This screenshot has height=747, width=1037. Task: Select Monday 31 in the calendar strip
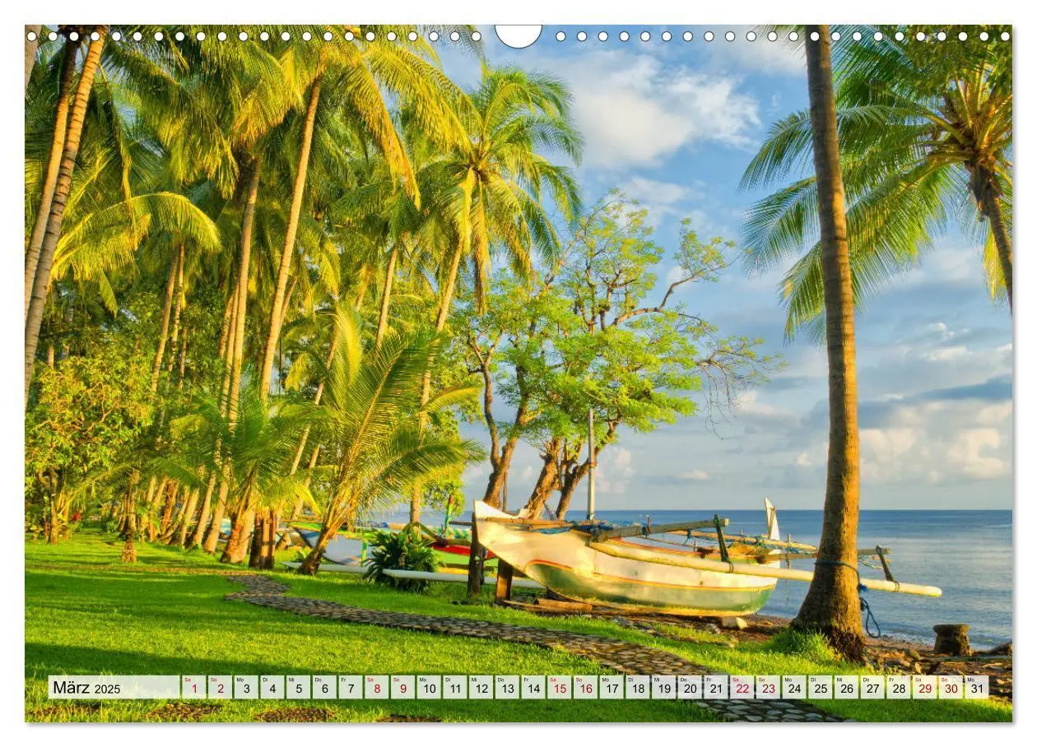click(977, 688)
